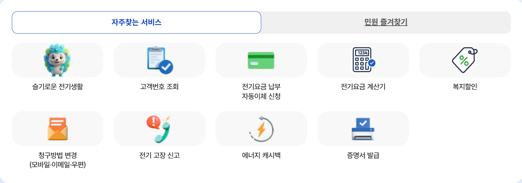Screen dimensions: 522x183
Task: Select the 복지할인 text label
Action: [x=465, y=87]
